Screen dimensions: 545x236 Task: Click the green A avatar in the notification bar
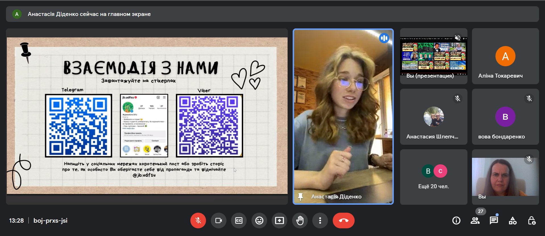pos(17,14)
